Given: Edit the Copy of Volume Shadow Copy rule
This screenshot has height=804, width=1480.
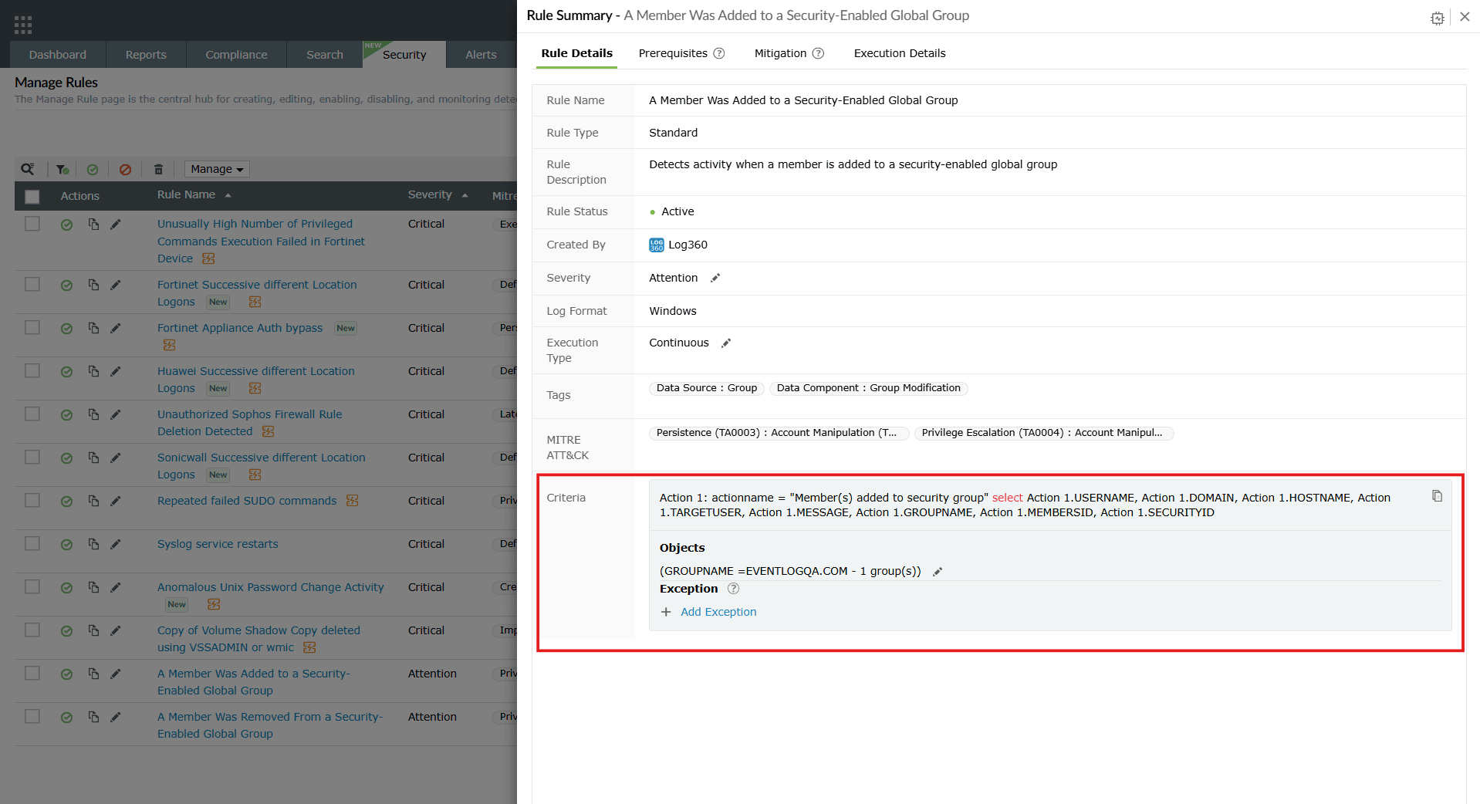Looking at the screenshot, I should coord(116,630).
